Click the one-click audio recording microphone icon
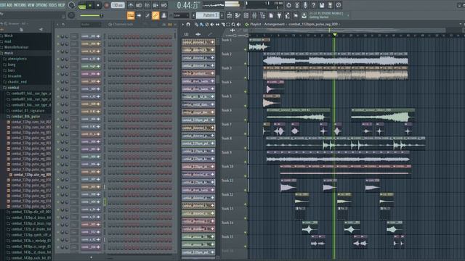465x261 pixels. click(305, 5)
